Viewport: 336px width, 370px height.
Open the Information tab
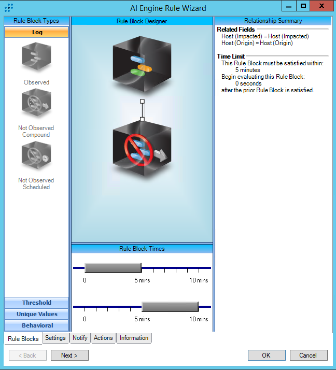(134, 338)
